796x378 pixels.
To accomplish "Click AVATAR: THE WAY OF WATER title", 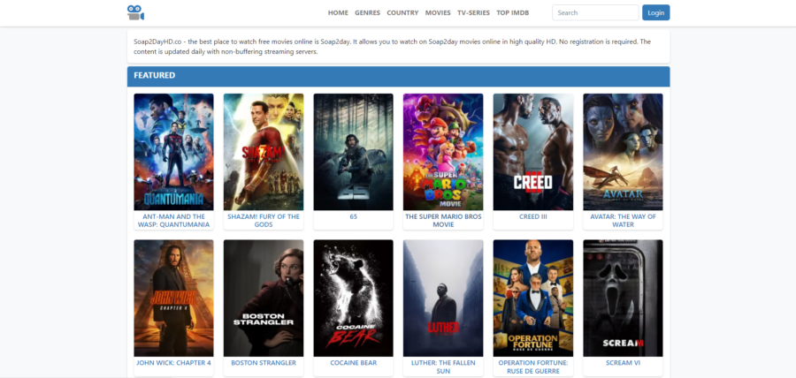I will click(623, 221).
